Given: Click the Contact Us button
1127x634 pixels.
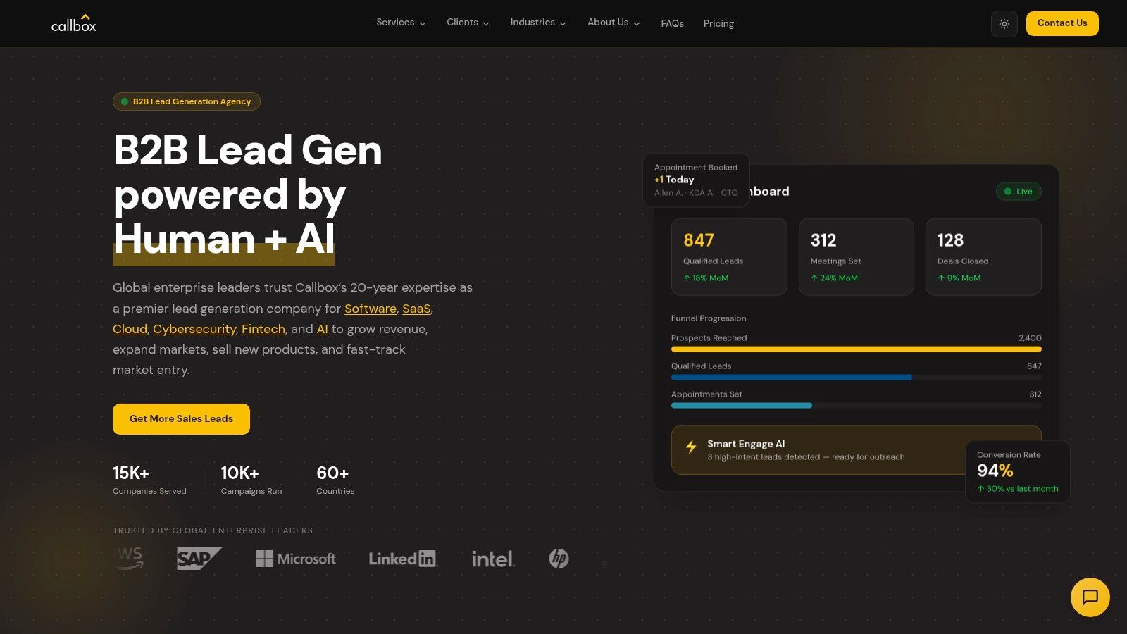Looking at the screenshot, I should [1062, 23].
